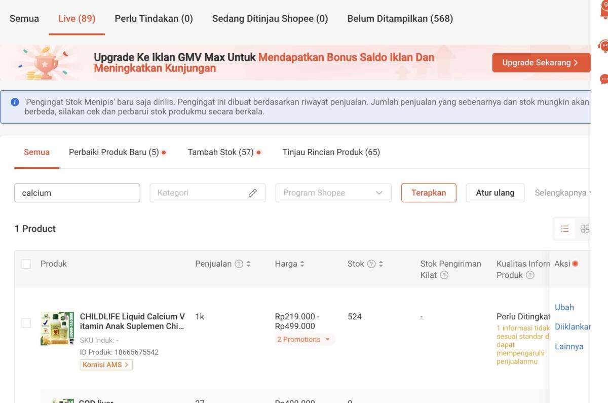Open CHILDLIFE Liquid Calcium product title
The image size is (608, 403).
132,321
